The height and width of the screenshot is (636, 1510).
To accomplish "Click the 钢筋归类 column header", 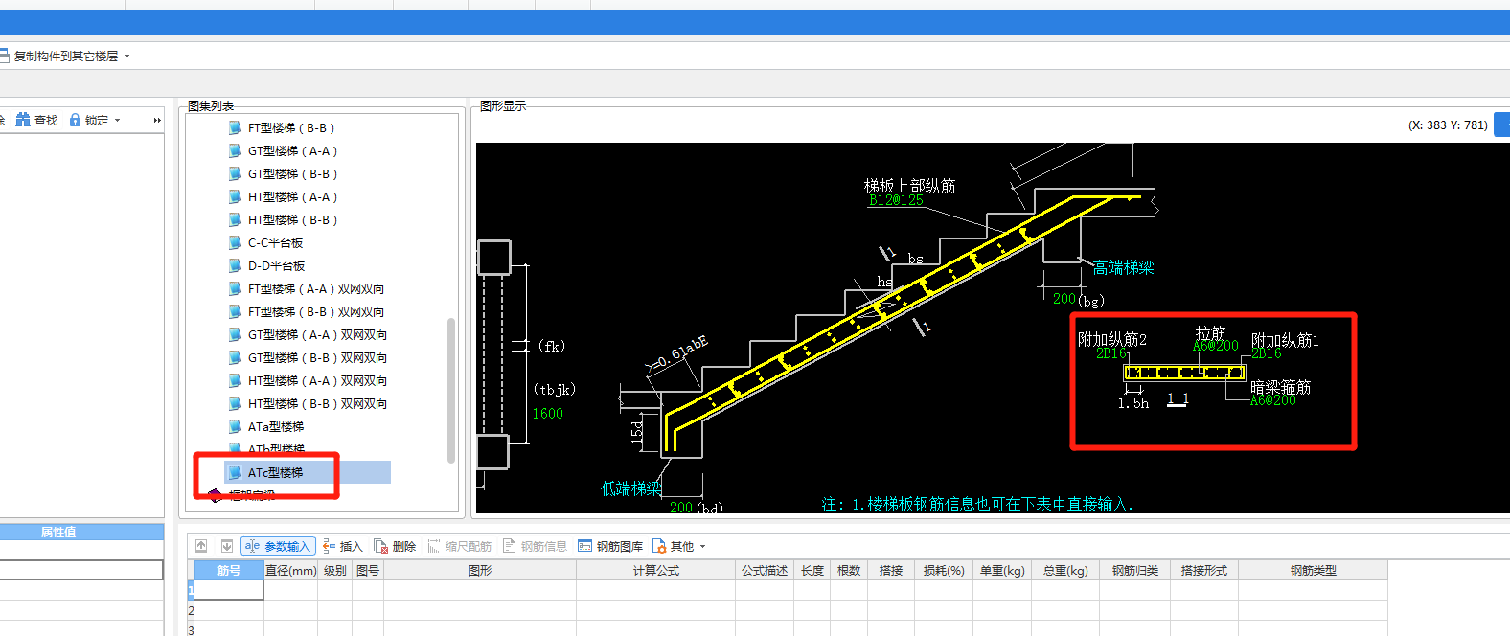I will (1135, 570).
